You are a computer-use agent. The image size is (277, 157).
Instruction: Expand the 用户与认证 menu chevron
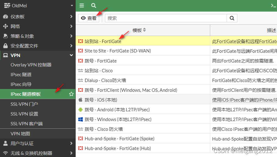click(x=71, y=143)
